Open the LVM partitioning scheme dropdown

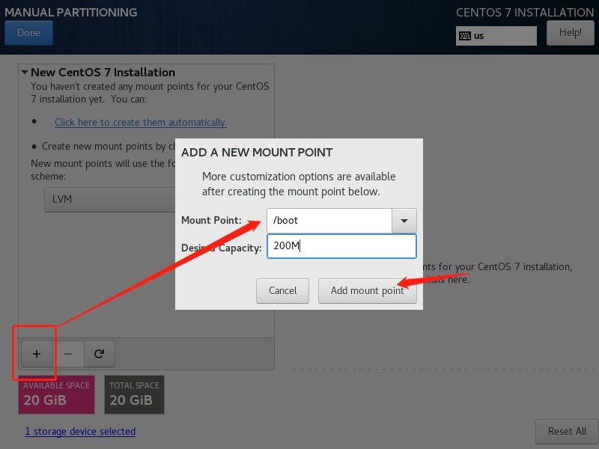coord(110,199)
